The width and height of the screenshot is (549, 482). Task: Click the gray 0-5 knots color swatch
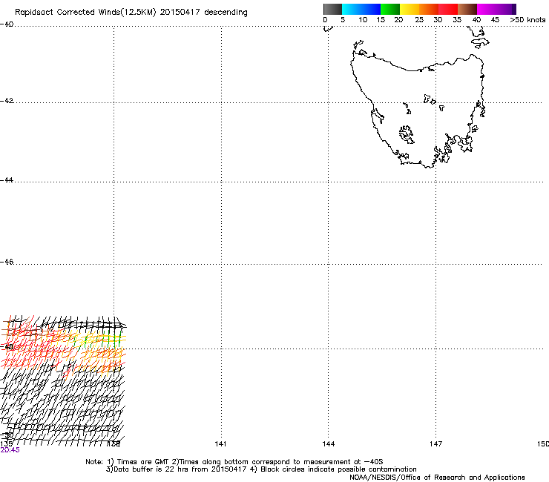click(x=332, y=9)
